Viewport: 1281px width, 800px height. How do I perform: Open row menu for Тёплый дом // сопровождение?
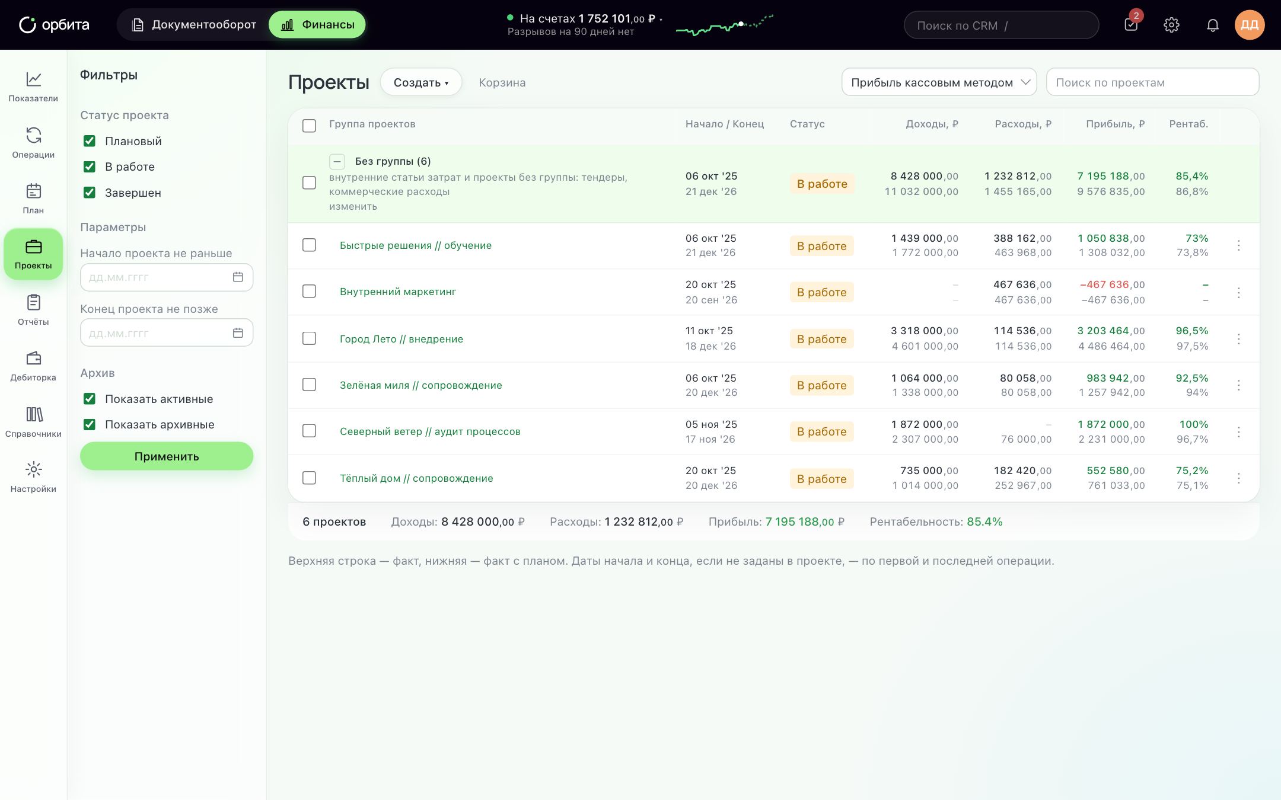[1239, 478]
